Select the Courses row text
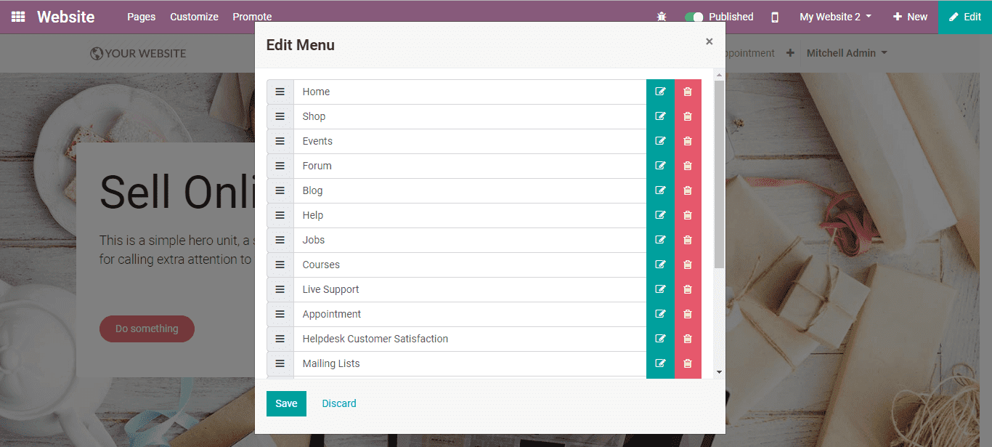Image resolution: width=992 pixels, height=447 pixels. (321, 265)
